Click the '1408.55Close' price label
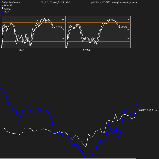Screen dimensions: 159x159 coord(148,110)
